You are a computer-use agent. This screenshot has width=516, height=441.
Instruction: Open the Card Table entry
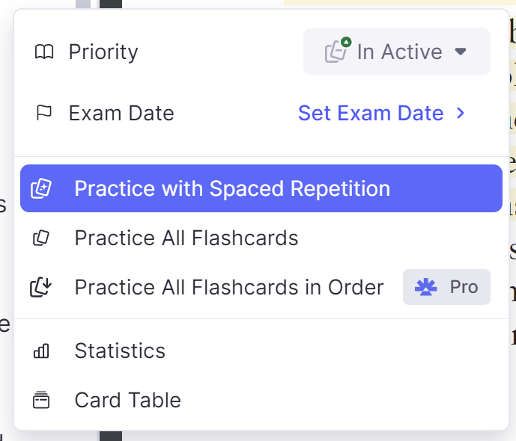click(x=261, y=400)
